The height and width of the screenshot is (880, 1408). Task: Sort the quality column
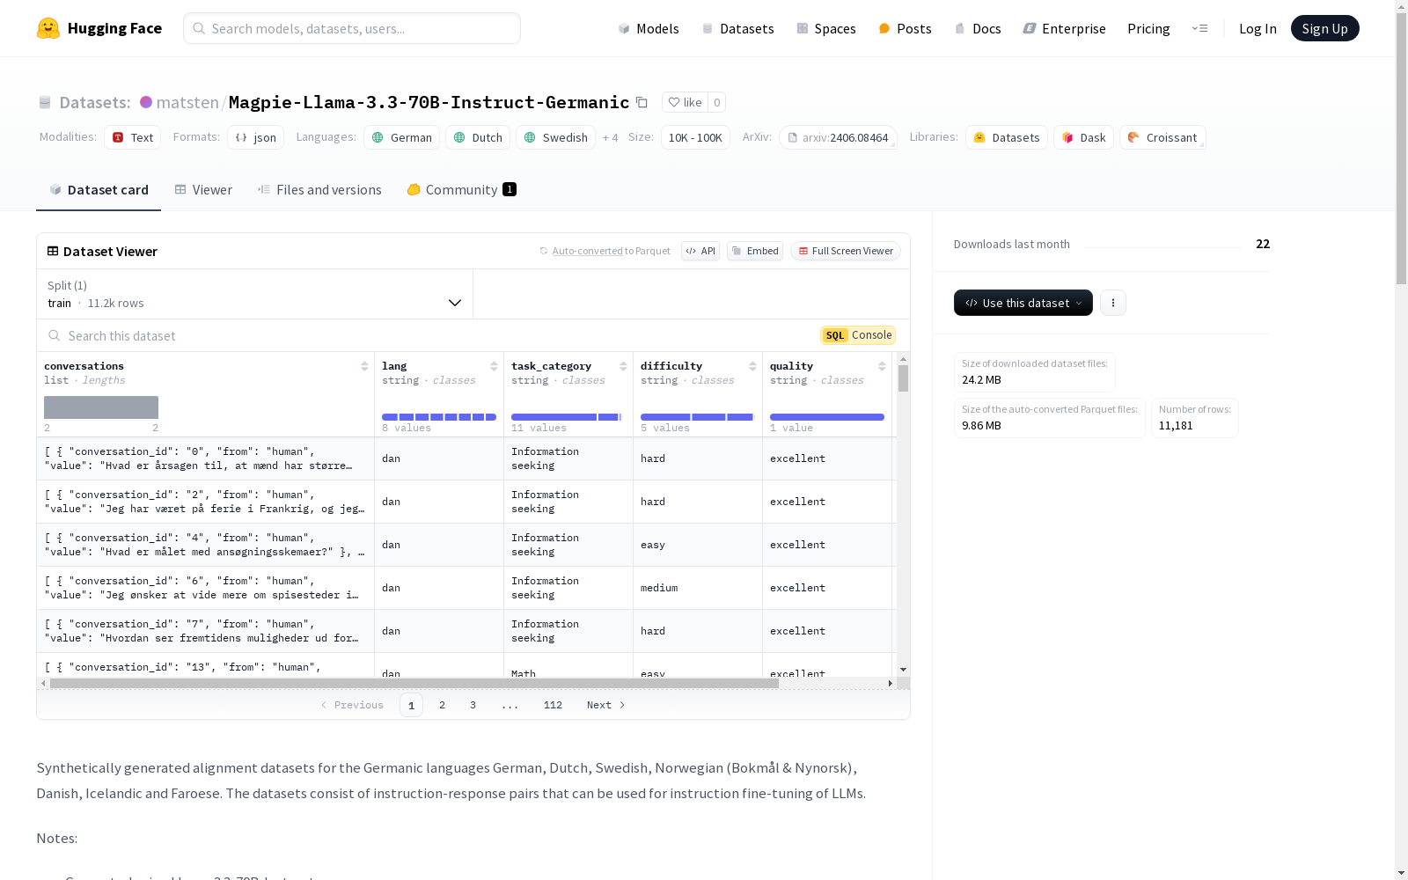pyautogui.click(x=882, y=366)
